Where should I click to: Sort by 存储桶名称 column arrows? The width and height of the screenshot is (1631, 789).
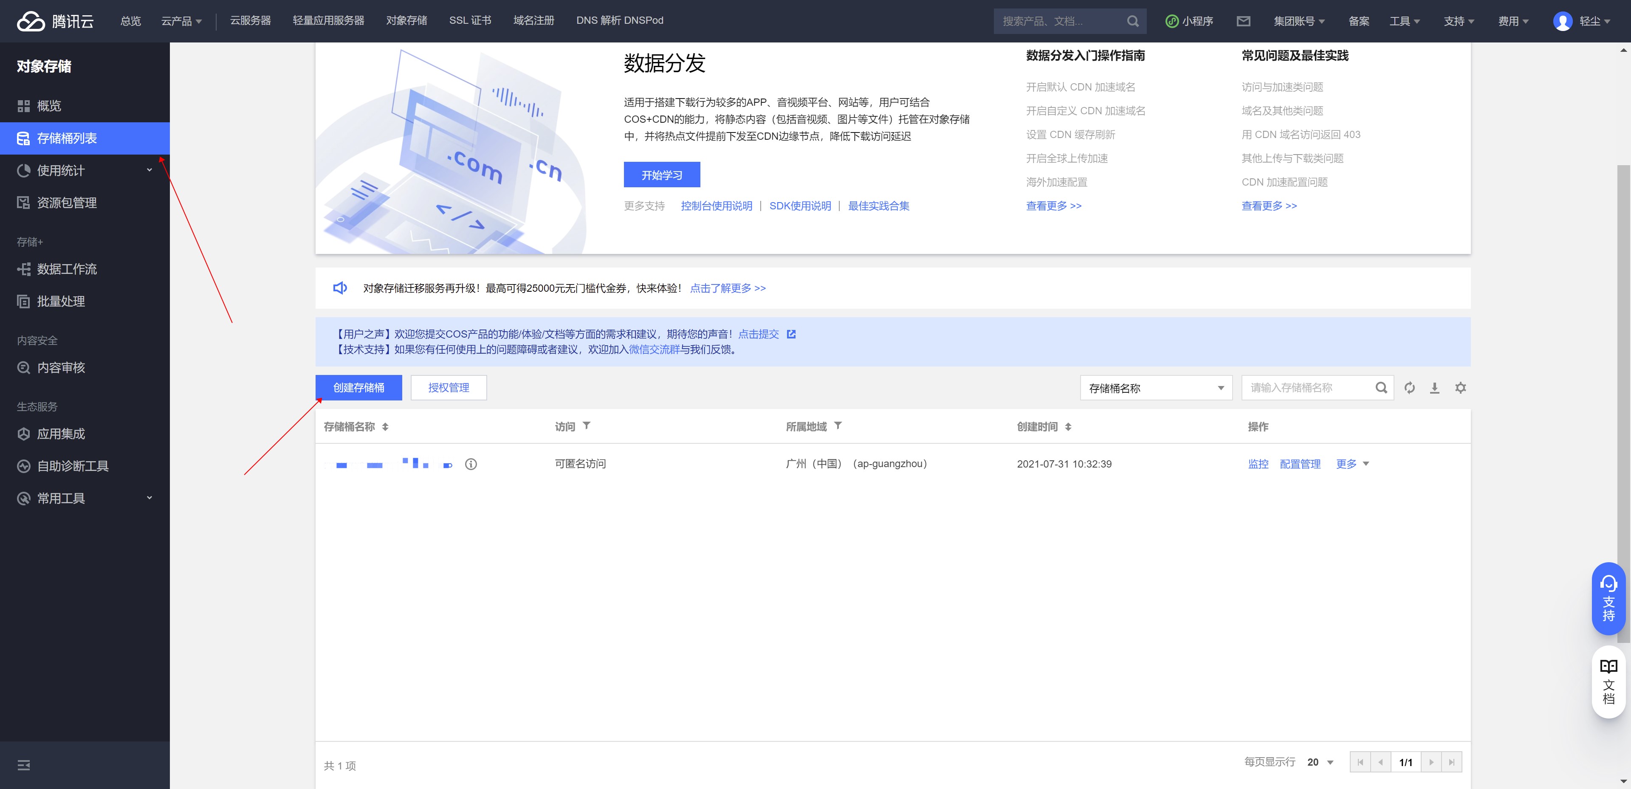[x=385, y=427]
